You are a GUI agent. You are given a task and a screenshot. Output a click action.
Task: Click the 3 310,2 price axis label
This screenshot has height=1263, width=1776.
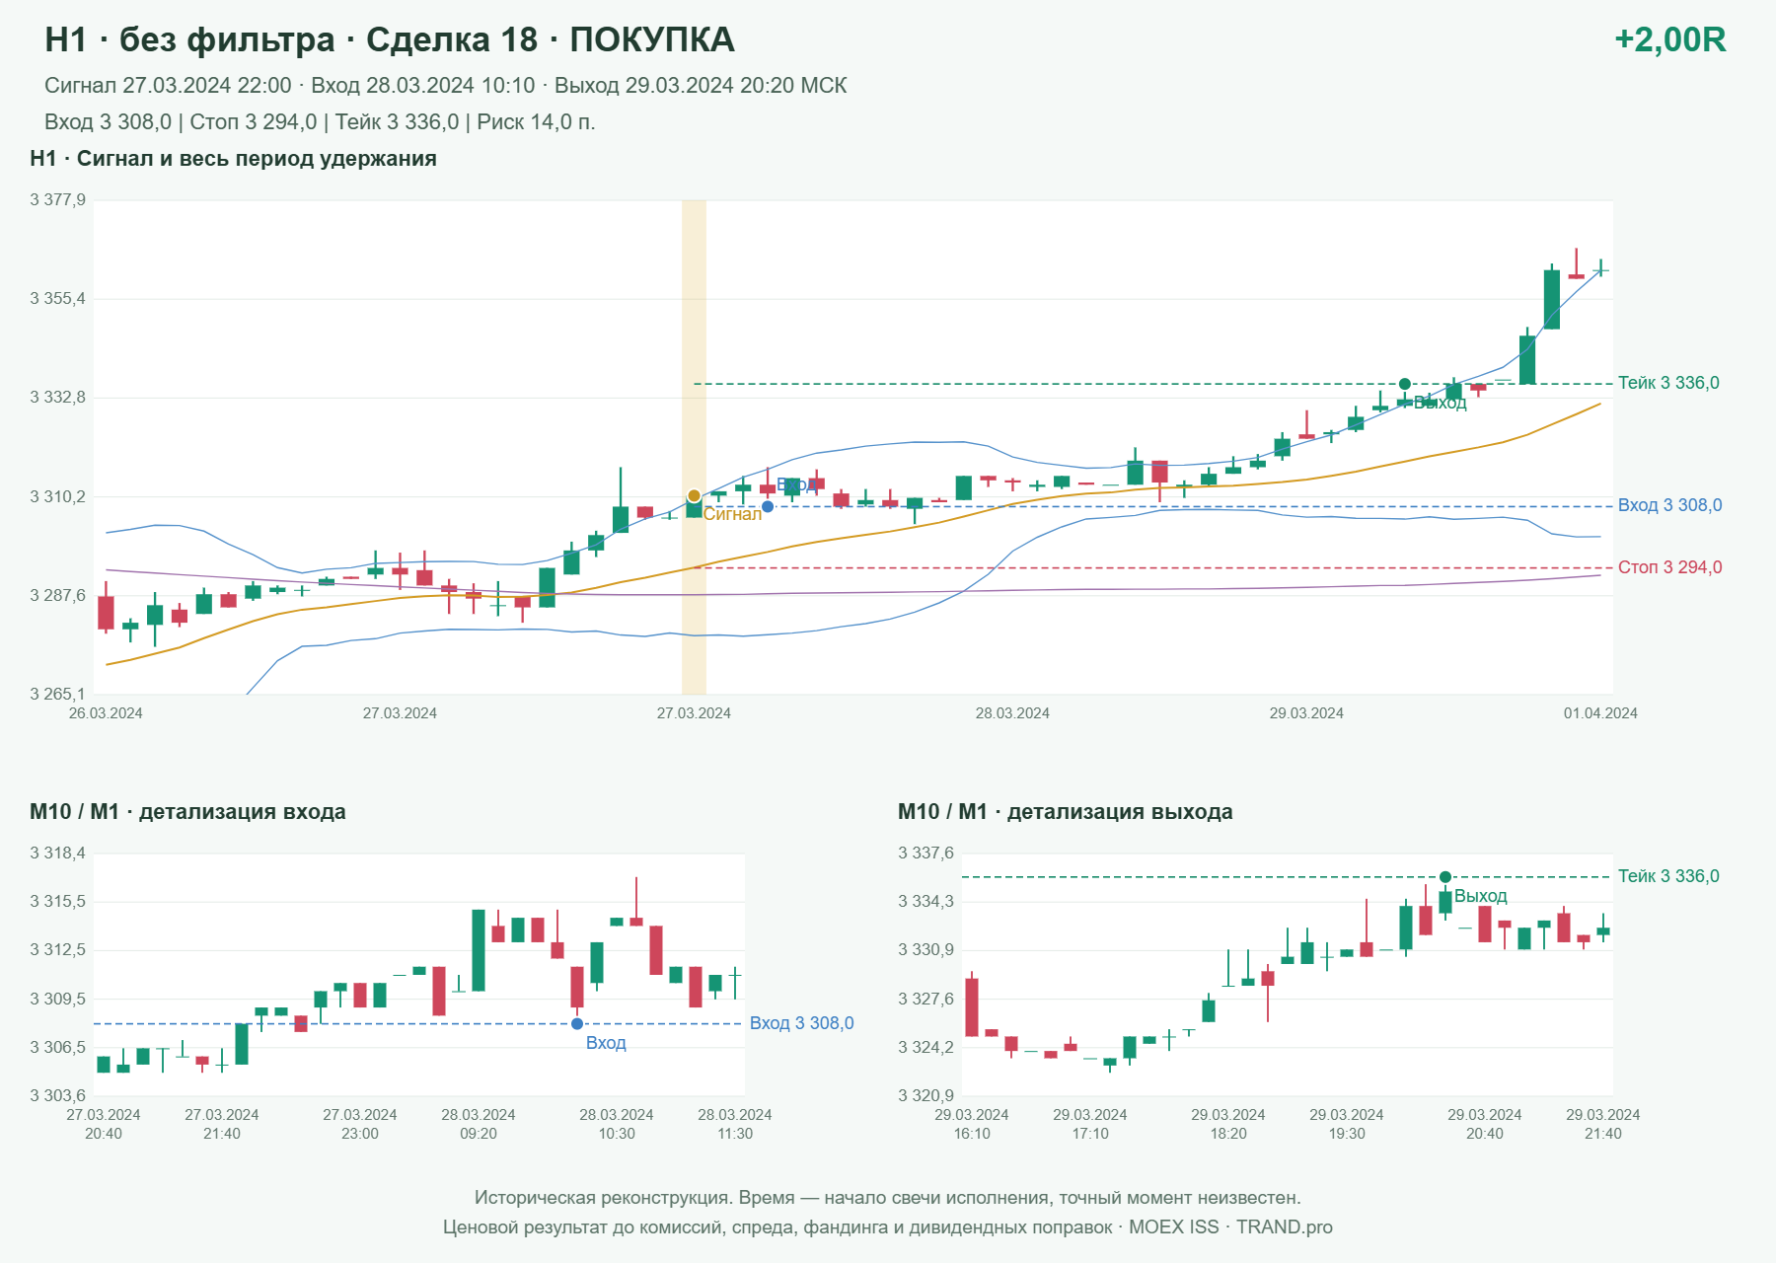tap(57, 496)
